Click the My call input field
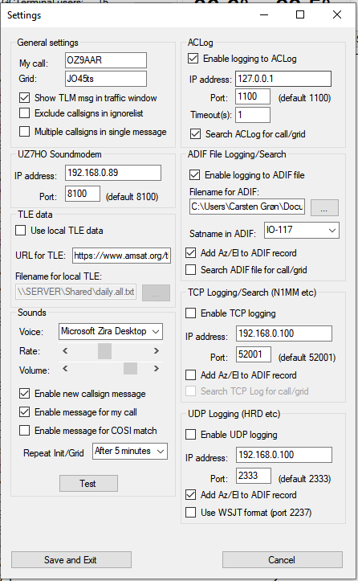Image resolution: width=358 pixels, height=581 pixels. coord(106,60)
